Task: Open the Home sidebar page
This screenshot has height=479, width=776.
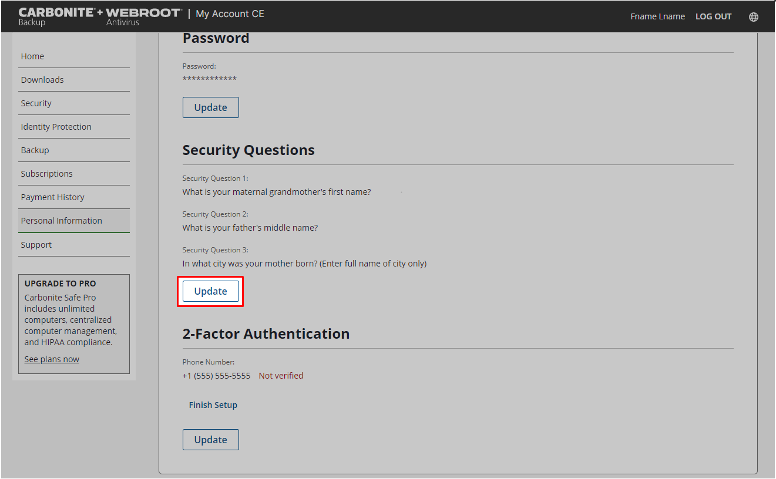Action: [32, 56]
